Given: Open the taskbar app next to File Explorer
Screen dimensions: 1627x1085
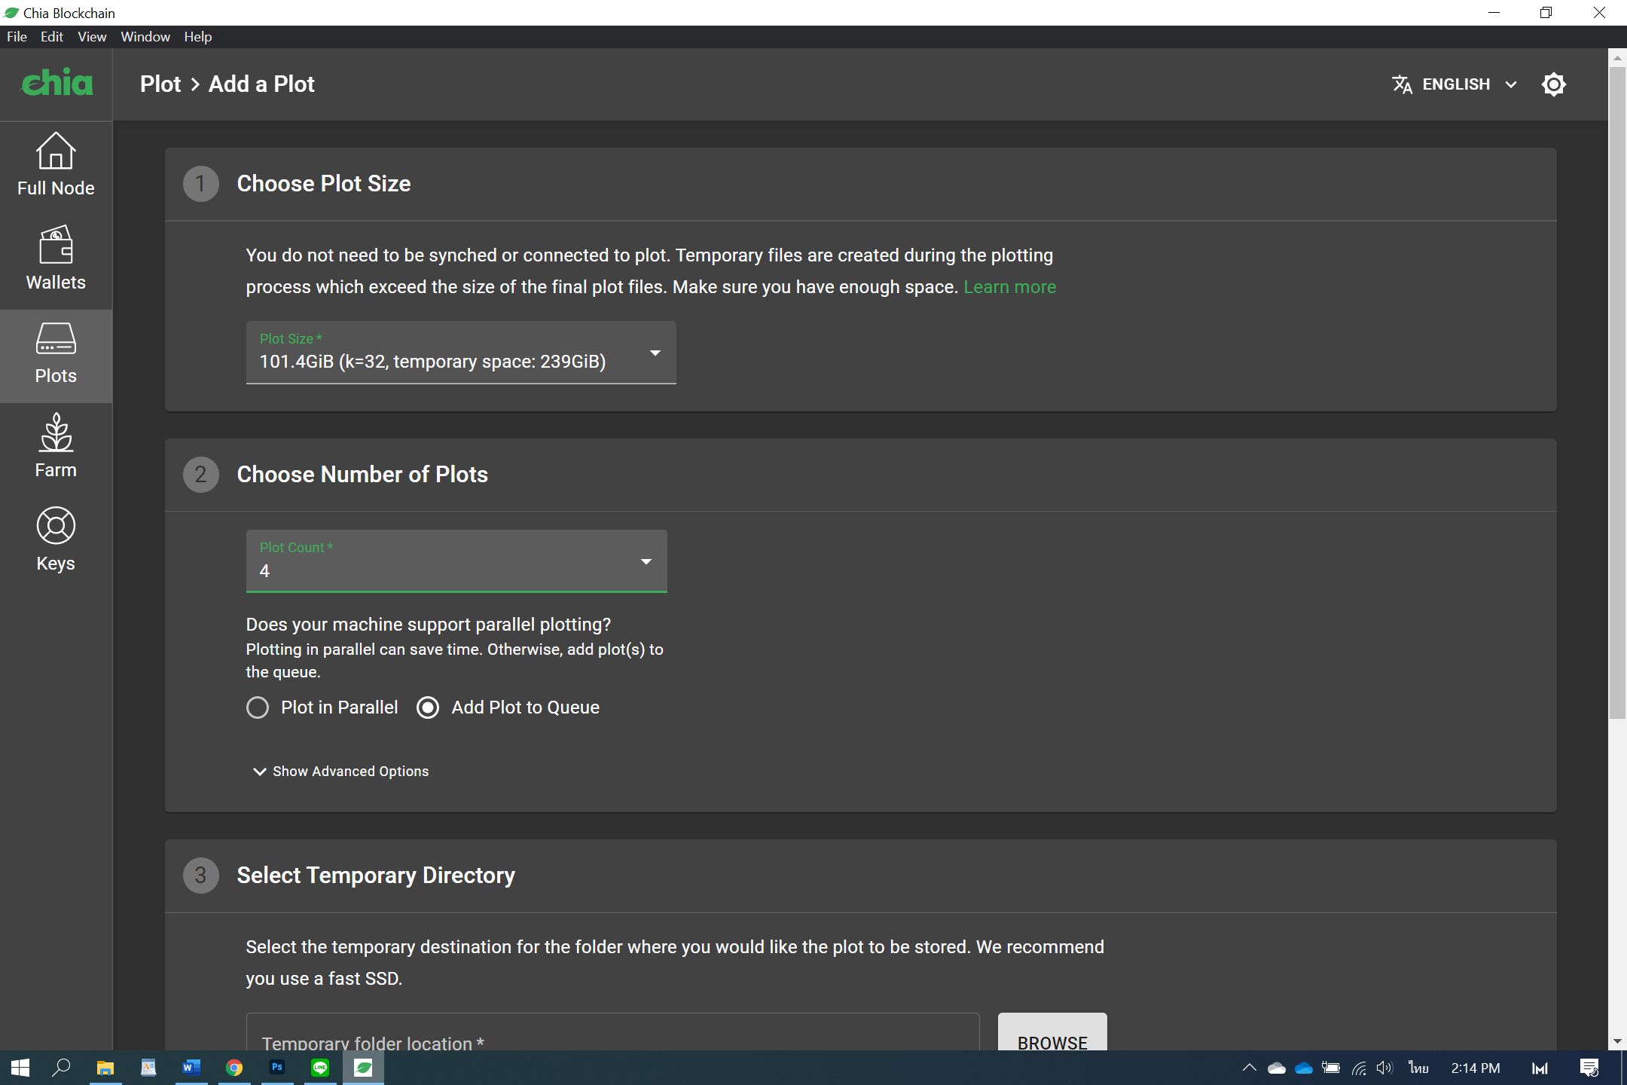Looking at the screenshot, I should pyautogui.click(x=148, y=1068).
